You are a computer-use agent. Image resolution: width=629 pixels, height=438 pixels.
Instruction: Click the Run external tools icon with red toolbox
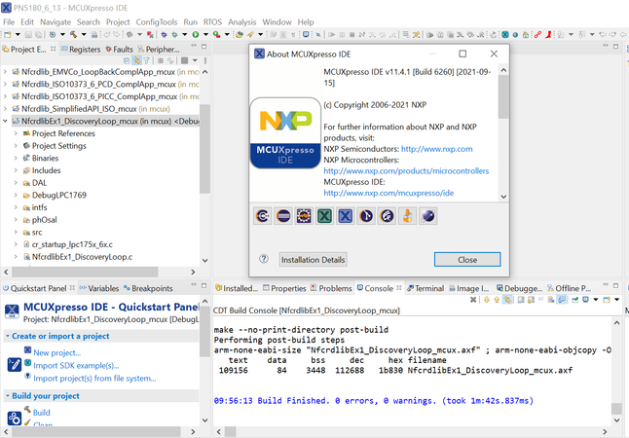click(216, 34)
